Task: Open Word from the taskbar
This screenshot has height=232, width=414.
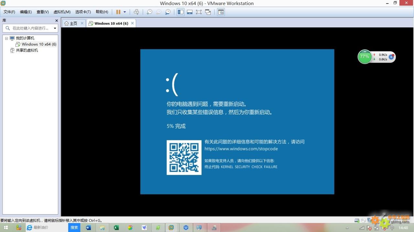Action: coord(88,227)
